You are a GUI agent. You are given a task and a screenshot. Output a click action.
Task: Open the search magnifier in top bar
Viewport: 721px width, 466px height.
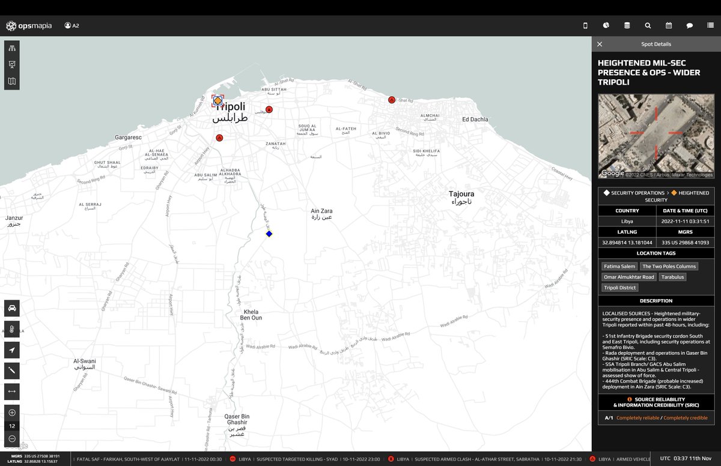648,26
